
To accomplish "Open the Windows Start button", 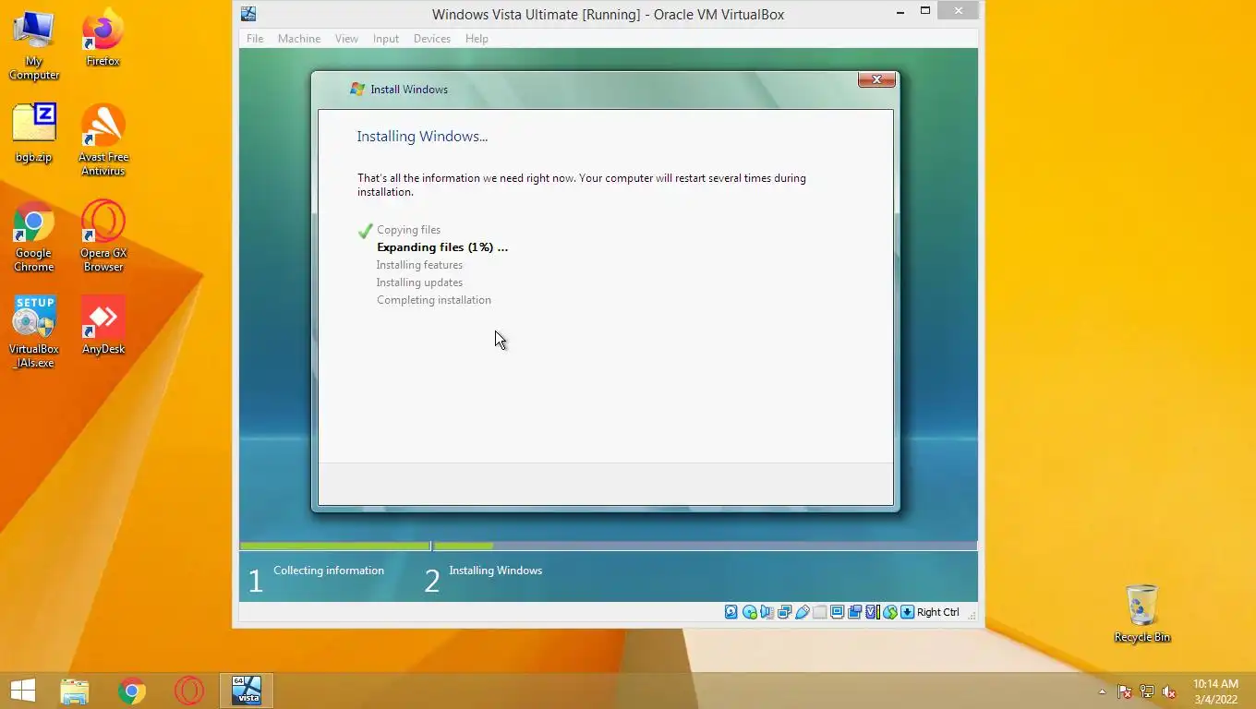I will click(x=23, y=691).
